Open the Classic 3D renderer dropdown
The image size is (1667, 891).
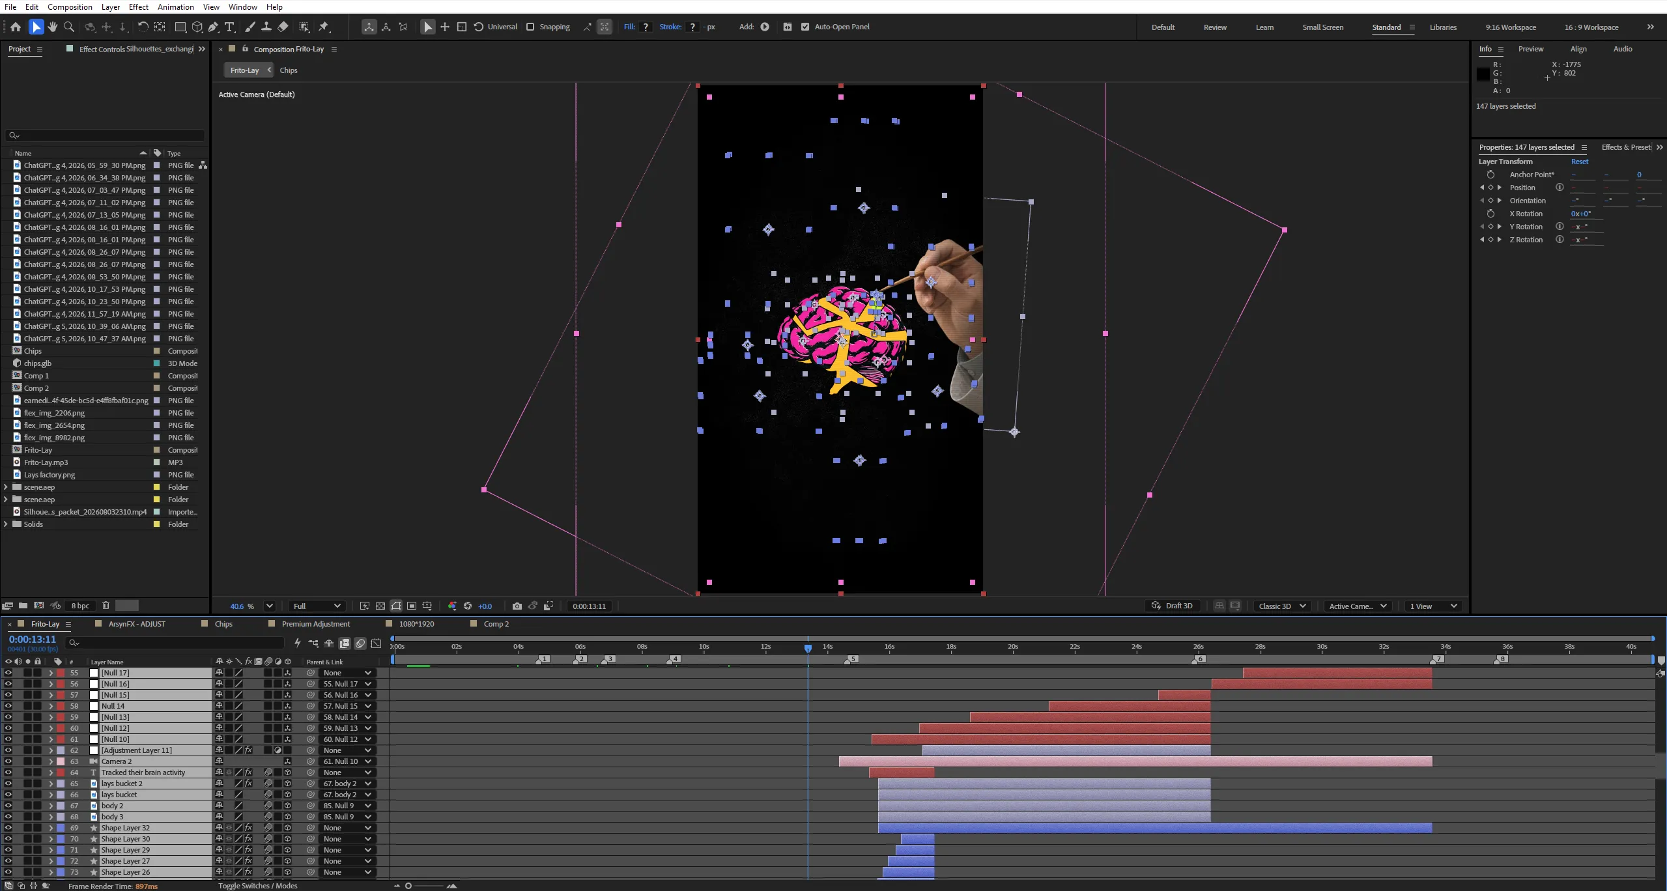pyautogui.click(x=1282, y=606)
